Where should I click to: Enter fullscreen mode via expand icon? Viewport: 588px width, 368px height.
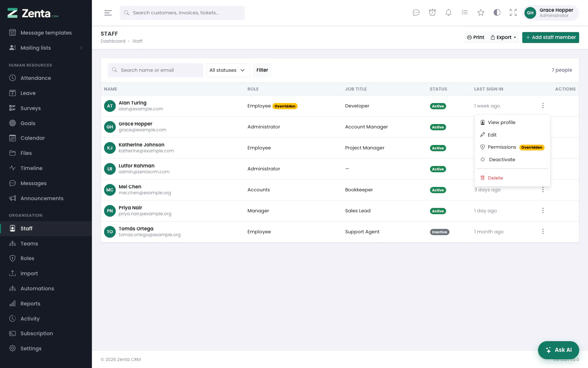pyautogui.click(x=513, y=13)
